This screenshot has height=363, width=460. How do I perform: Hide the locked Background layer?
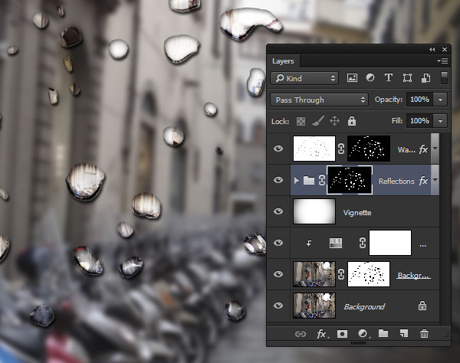point(279,306)
